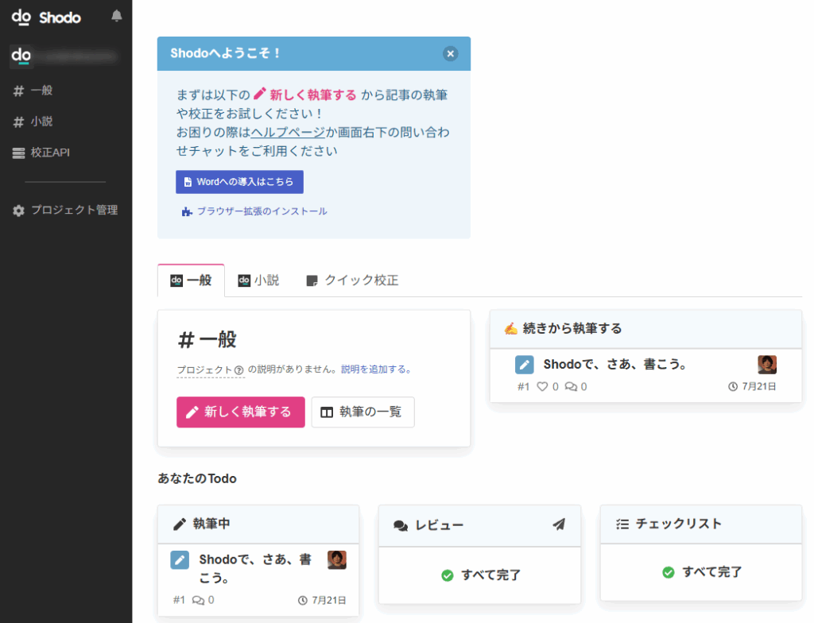Open Shodoで、さあ、書こう。 in 続きから執筆する
Image resolution: width=814 pixels, height=623 pixels.
(615, 365)
